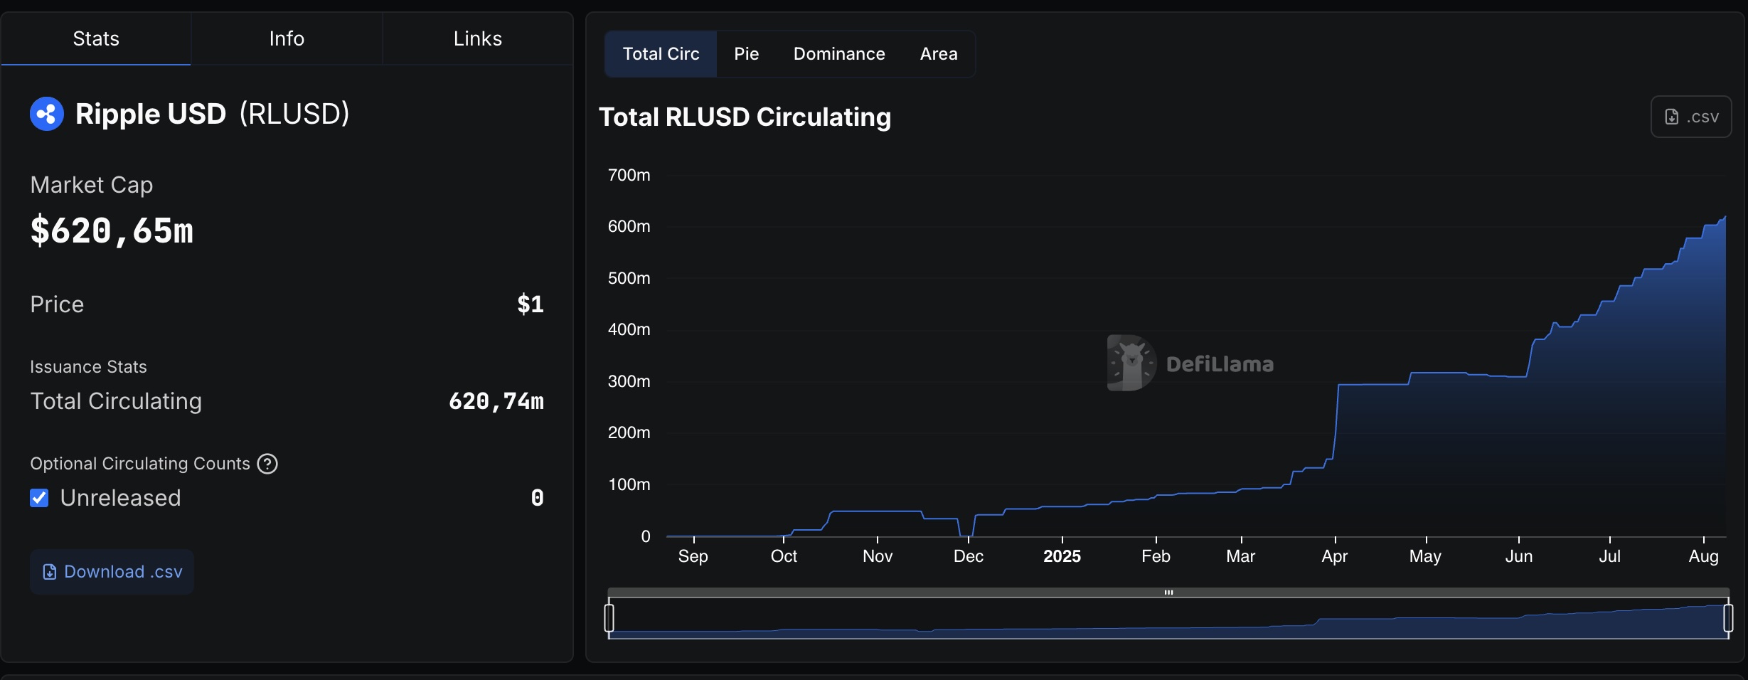Click the 300m y-axis label
The height and width of the screenshot is (680, 1748).
coord(629,381)
